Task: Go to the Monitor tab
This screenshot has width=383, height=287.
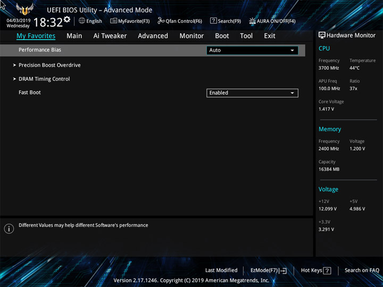Action: pos(191,36)
